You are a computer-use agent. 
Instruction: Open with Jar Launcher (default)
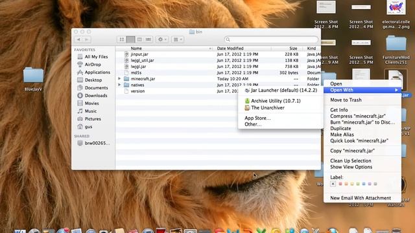[x=280, y=91]
